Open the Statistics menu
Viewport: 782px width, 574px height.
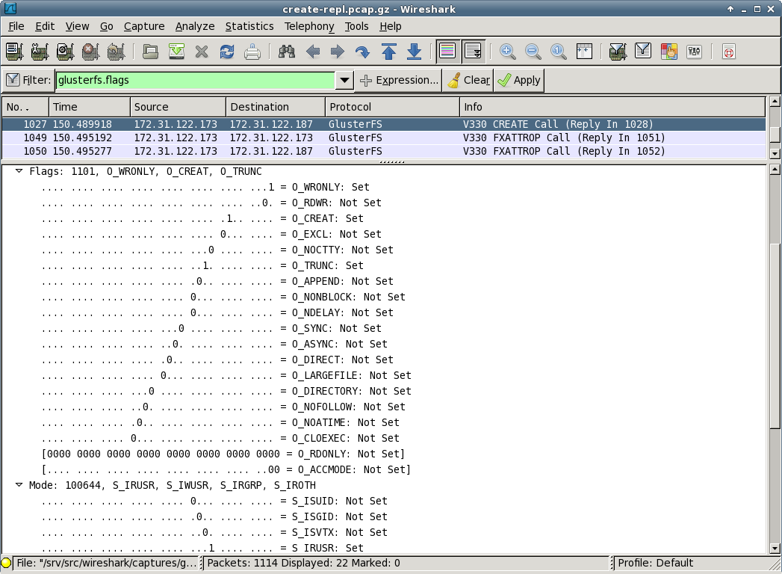(x=249, y=26)
